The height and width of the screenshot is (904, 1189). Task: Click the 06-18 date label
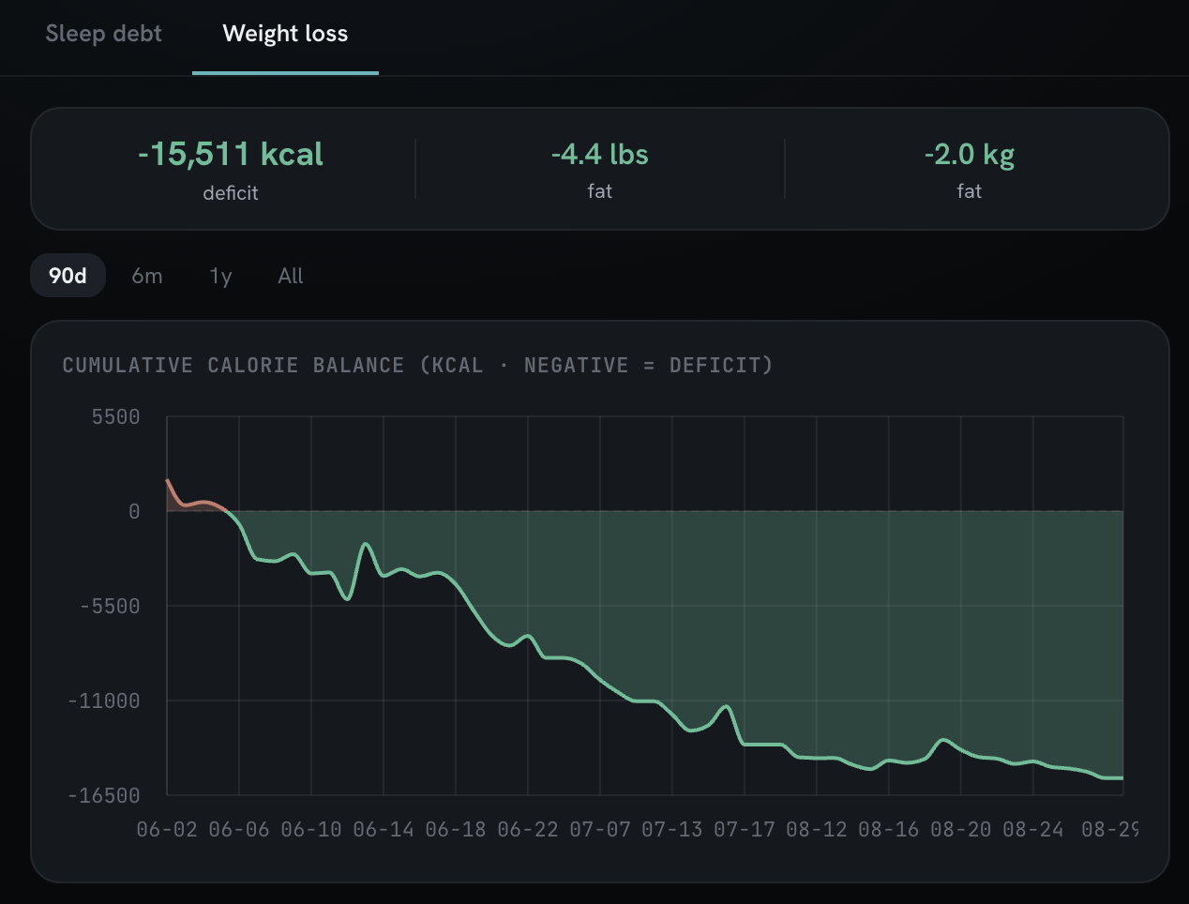[x=456, y=830]
